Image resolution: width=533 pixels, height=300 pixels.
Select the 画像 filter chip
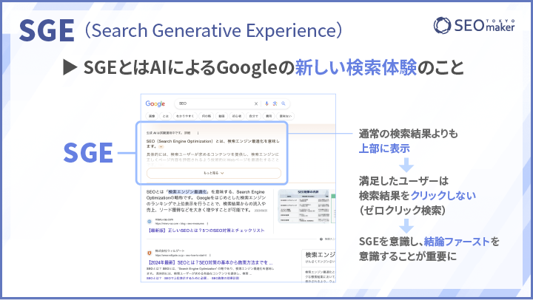point(152,116)
